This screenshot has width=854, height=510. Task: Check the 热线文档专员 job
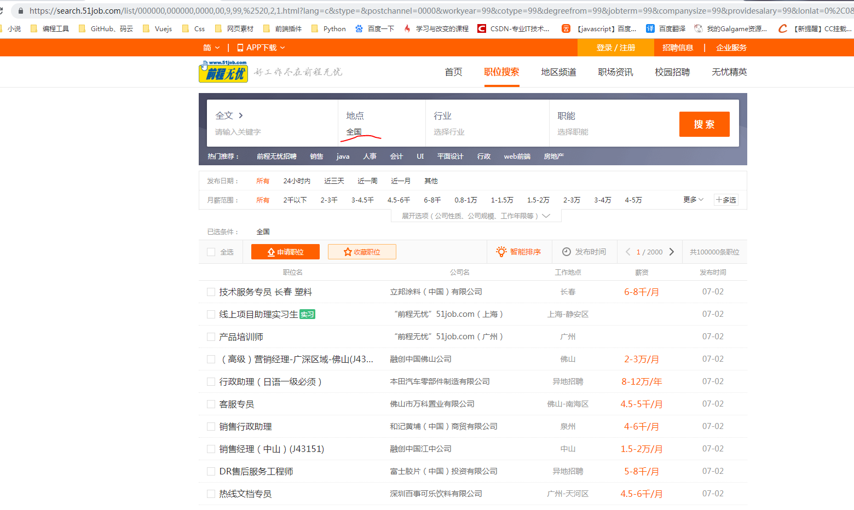(x=211, y=494)
